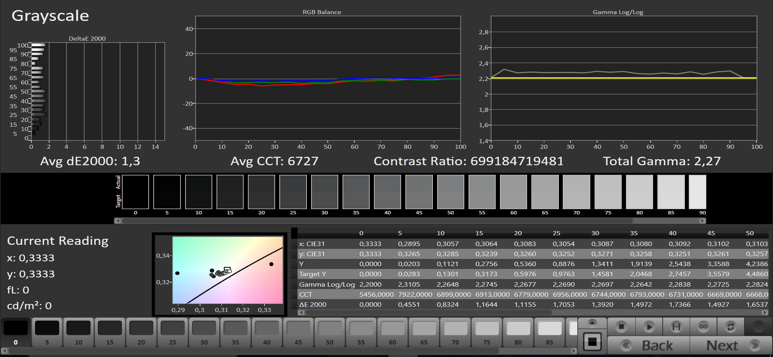Click the CIE chromaticity diagram
Image resolution: width=773 pixels, height=357 pixels.
pyautogui.click(x=228, y=270)
